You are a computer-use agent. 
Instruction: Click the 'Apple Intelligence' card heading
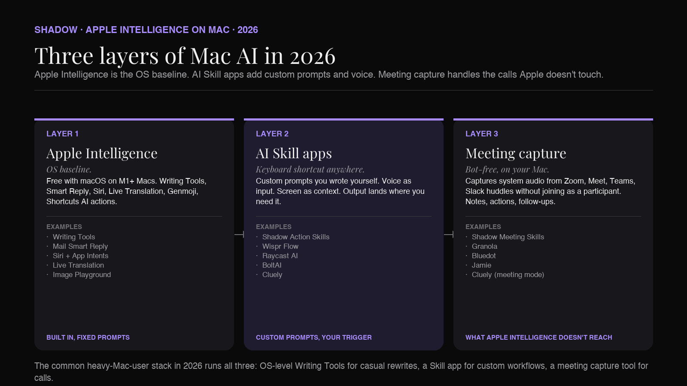(102, 154)
